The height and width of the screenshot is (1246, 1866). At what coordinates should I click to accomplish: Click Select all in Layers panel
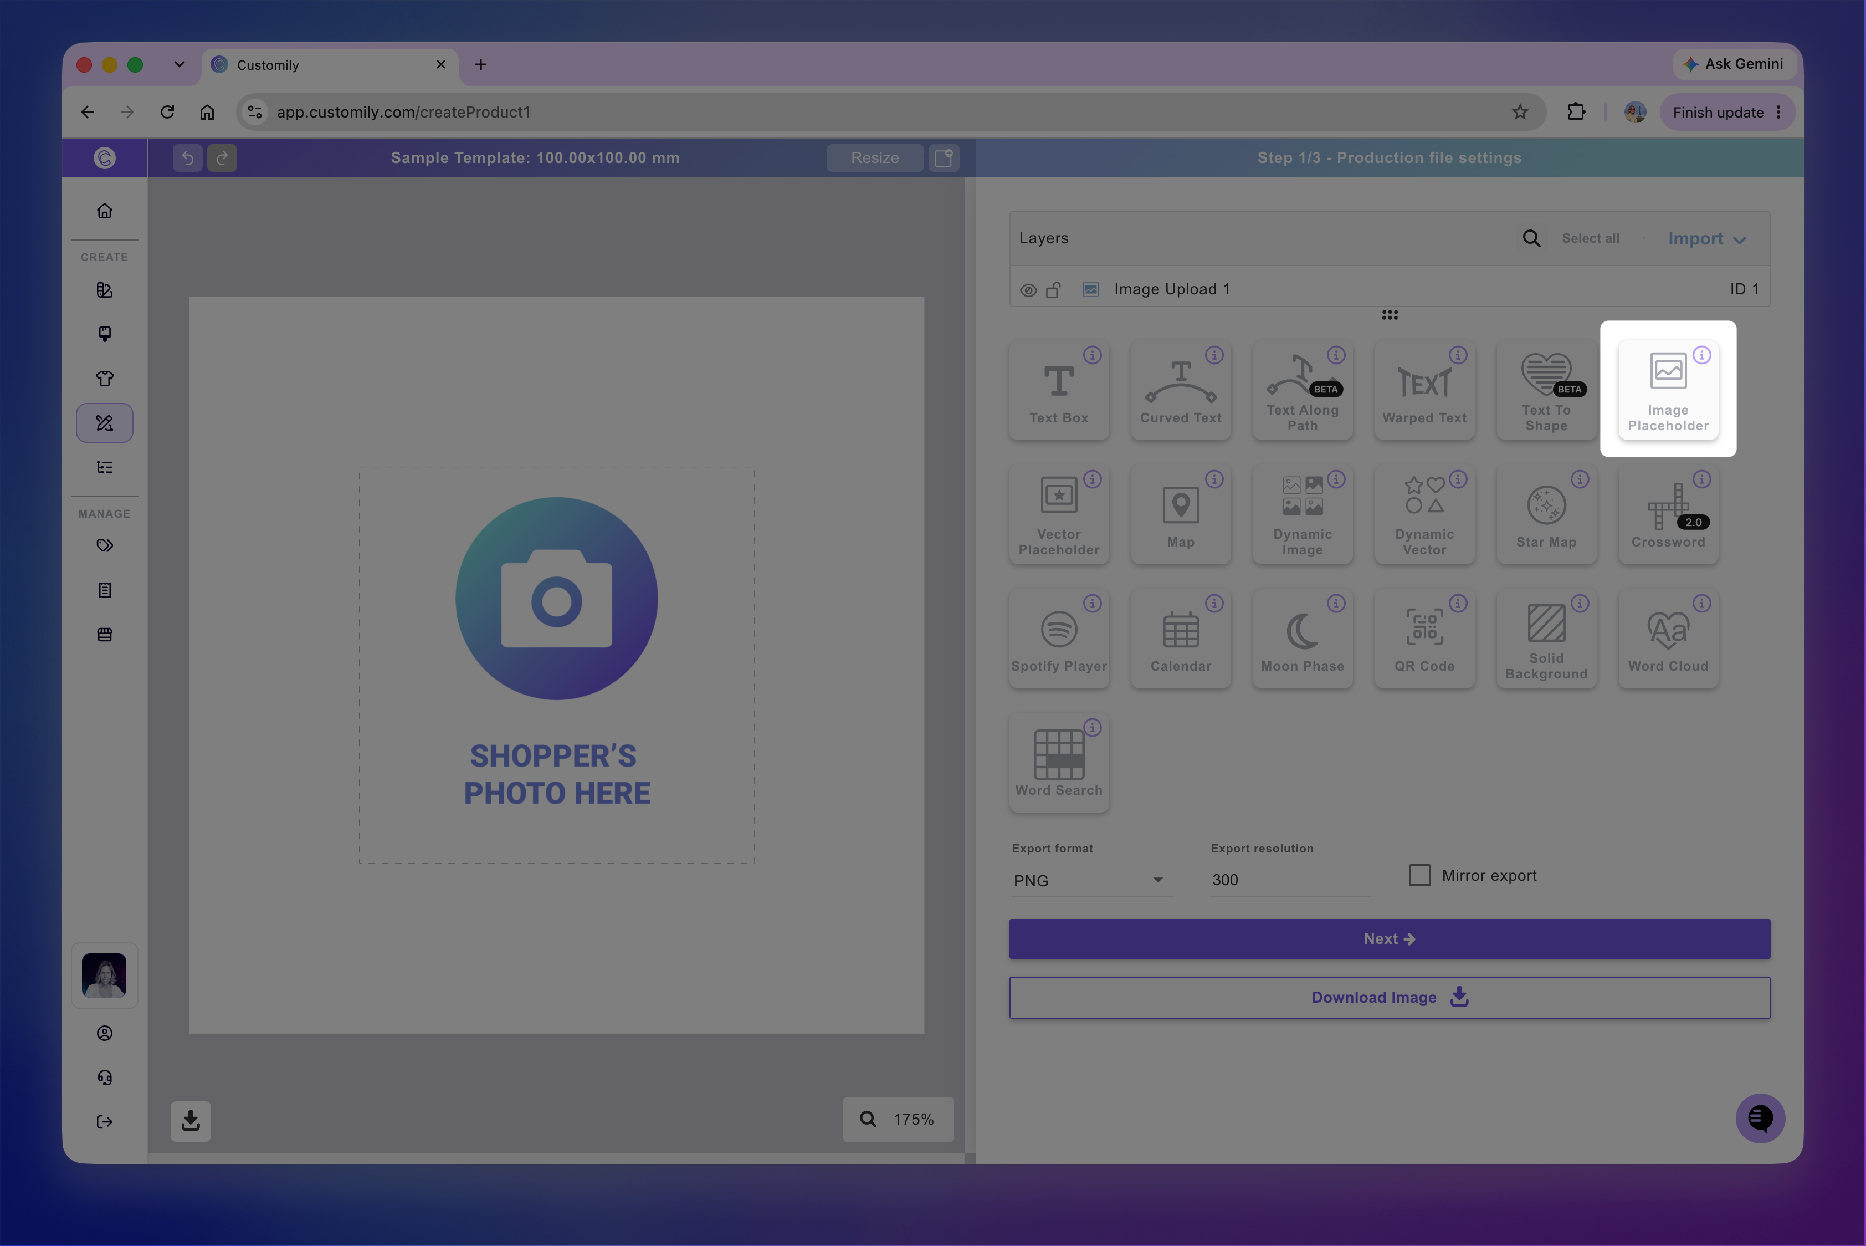click(1590, 238)
